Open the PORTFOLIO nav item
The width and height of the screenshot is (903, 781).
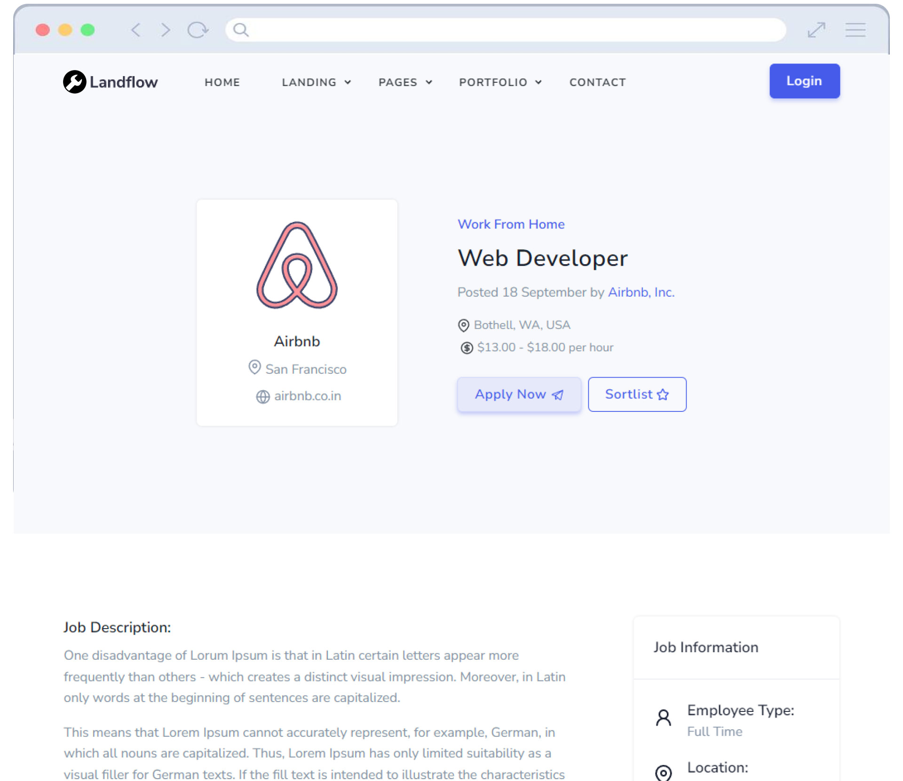pyautogui.click(x=493, y=82)
